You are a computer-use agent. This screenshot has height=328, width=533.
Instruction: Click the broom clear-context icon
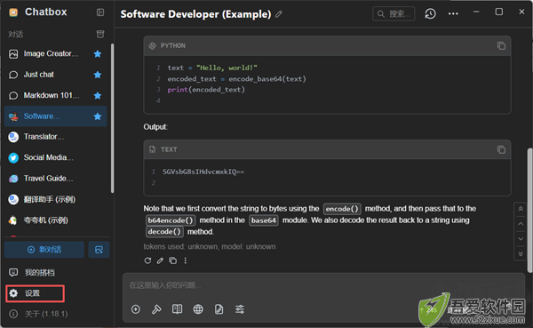pos(156,309)
